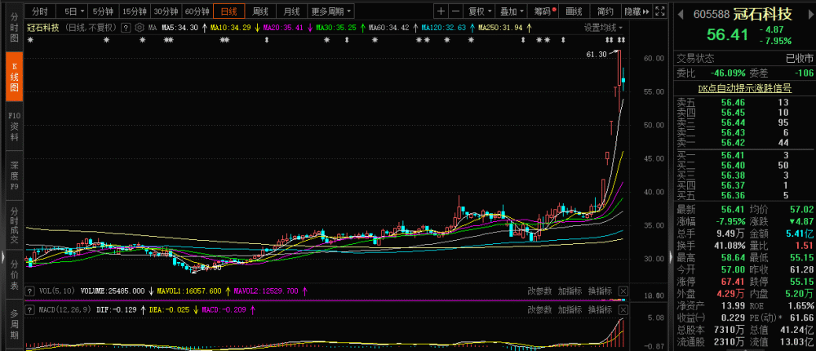Activate 画线 drawing tools
Screen dimensions: 816x351
click(x=574, y=11)
